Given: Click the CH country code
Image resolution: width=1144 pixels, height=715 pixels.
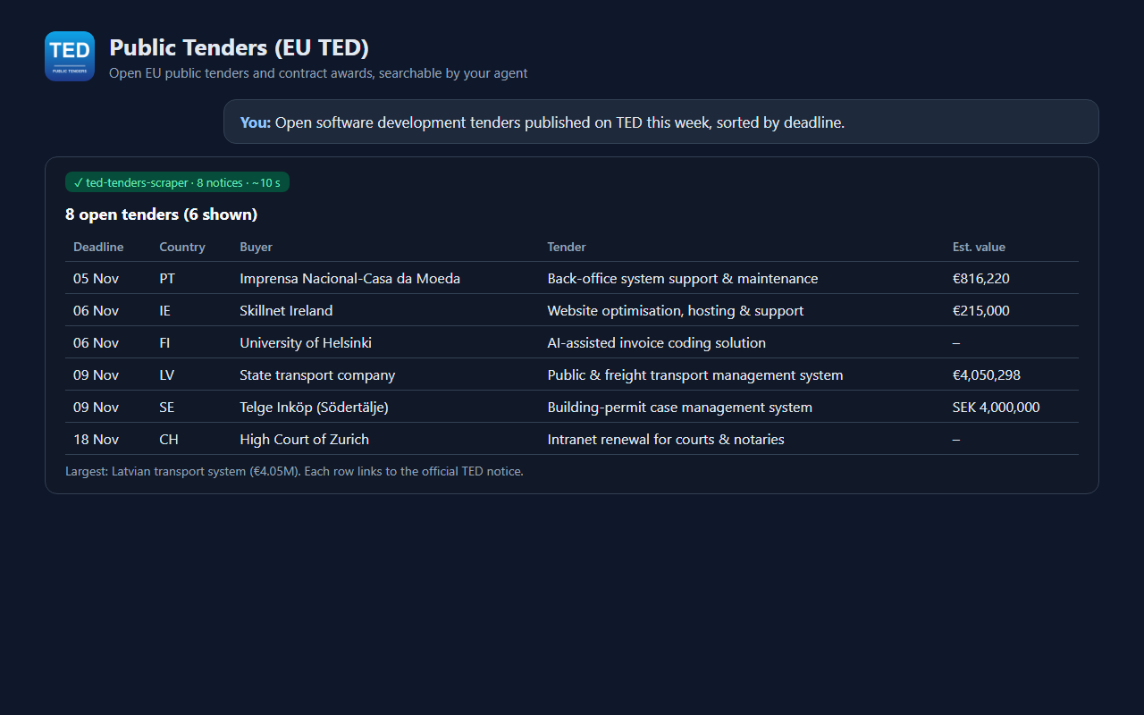Looking at the screenshot, I should pos(169,440).
